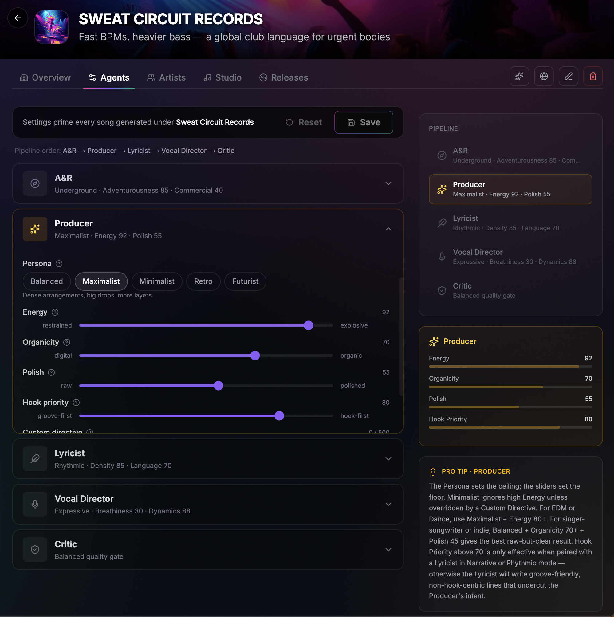Click the Persona help question icon
The image size is (614, 617).
click(59, 263)
